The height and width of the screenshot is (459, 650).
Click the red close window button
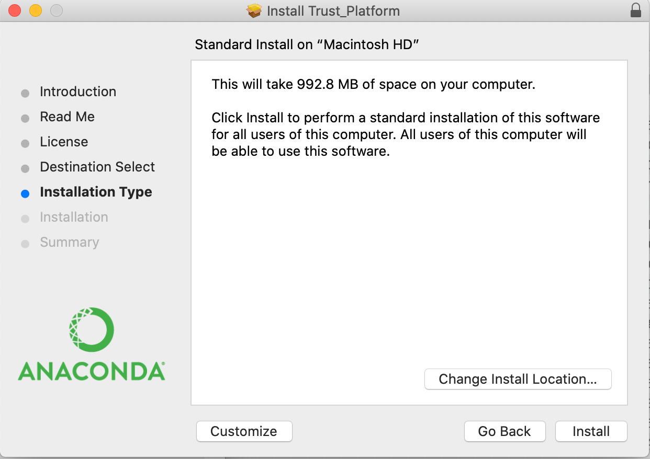[x=15, y=10]
